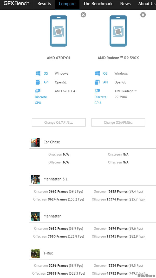Click the OS label under R9 390X
The image size is (156, 278).
point(105,73)
